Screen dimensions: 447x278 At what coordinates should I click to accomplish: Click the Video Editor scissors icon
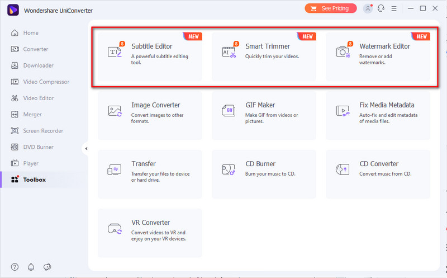15,98
